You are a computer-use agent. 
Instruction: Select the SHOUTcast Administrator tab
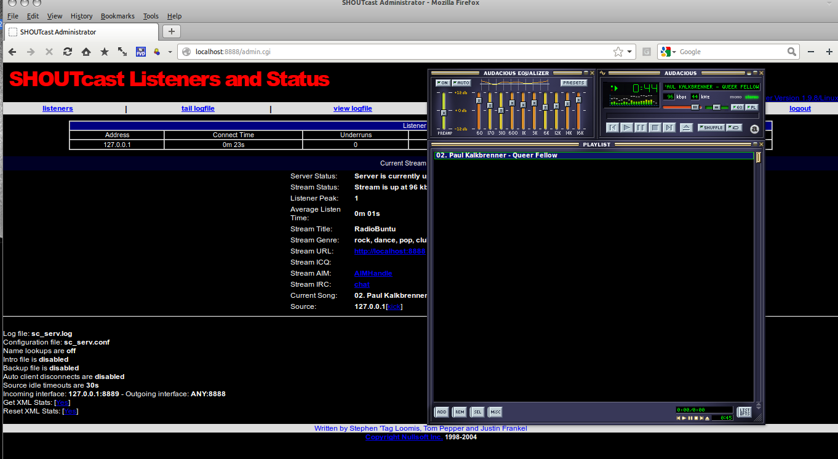[x=81, y=32]
